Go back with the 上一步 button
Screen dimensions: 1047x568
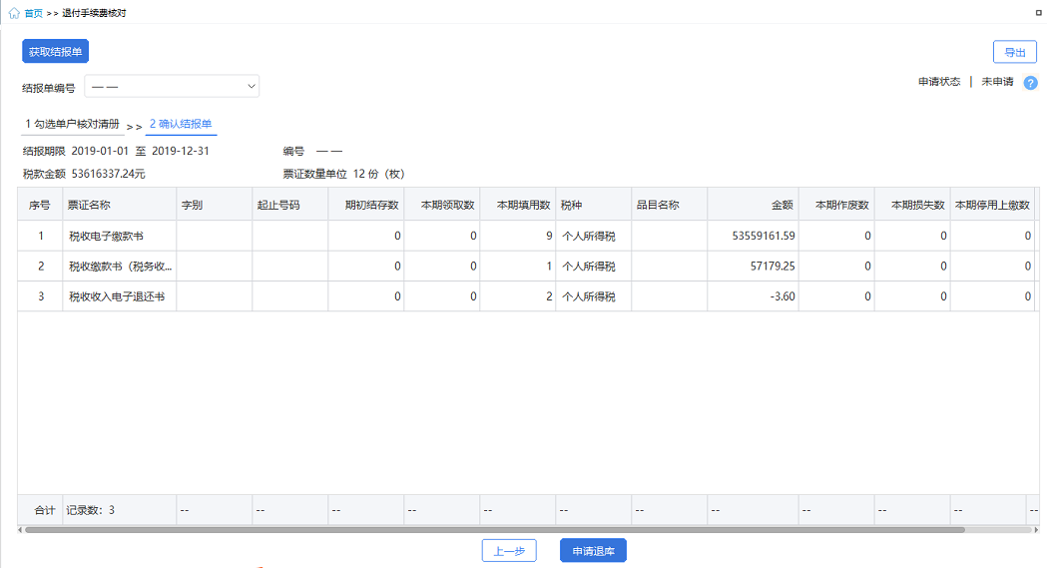[509, 551]
